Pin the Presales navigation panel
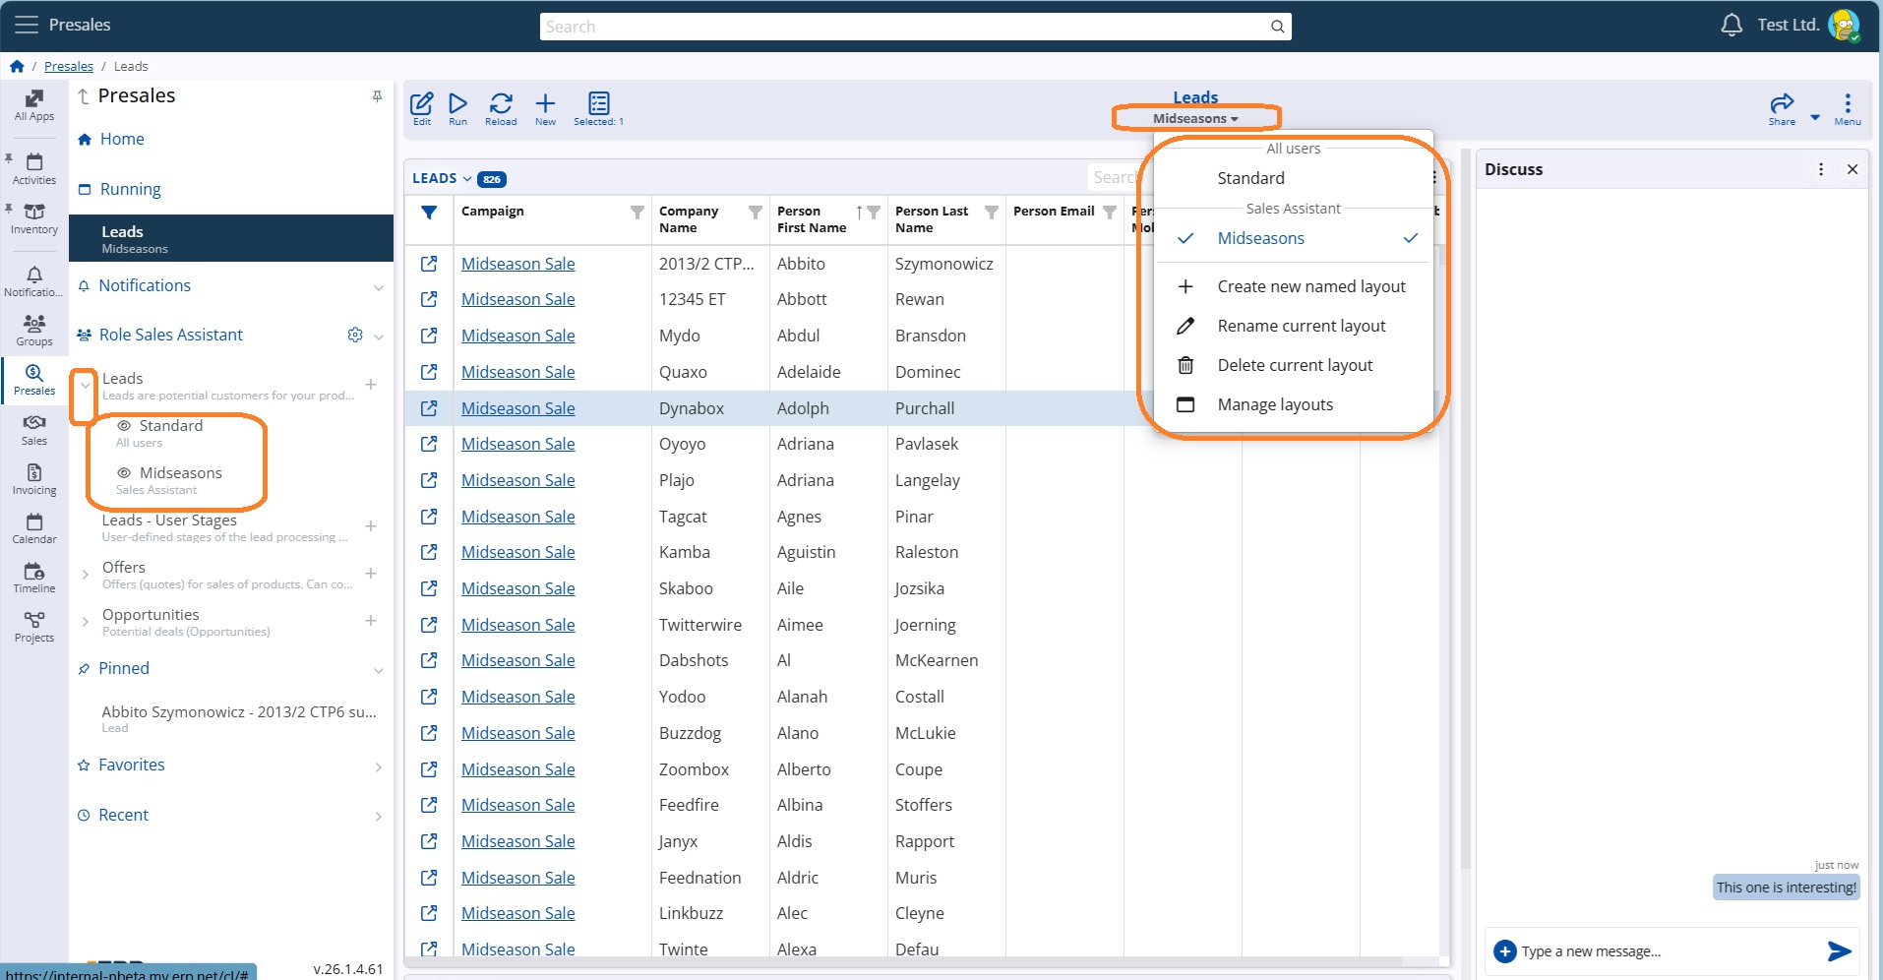This screenshot has height=980, width=1883. 377,95
